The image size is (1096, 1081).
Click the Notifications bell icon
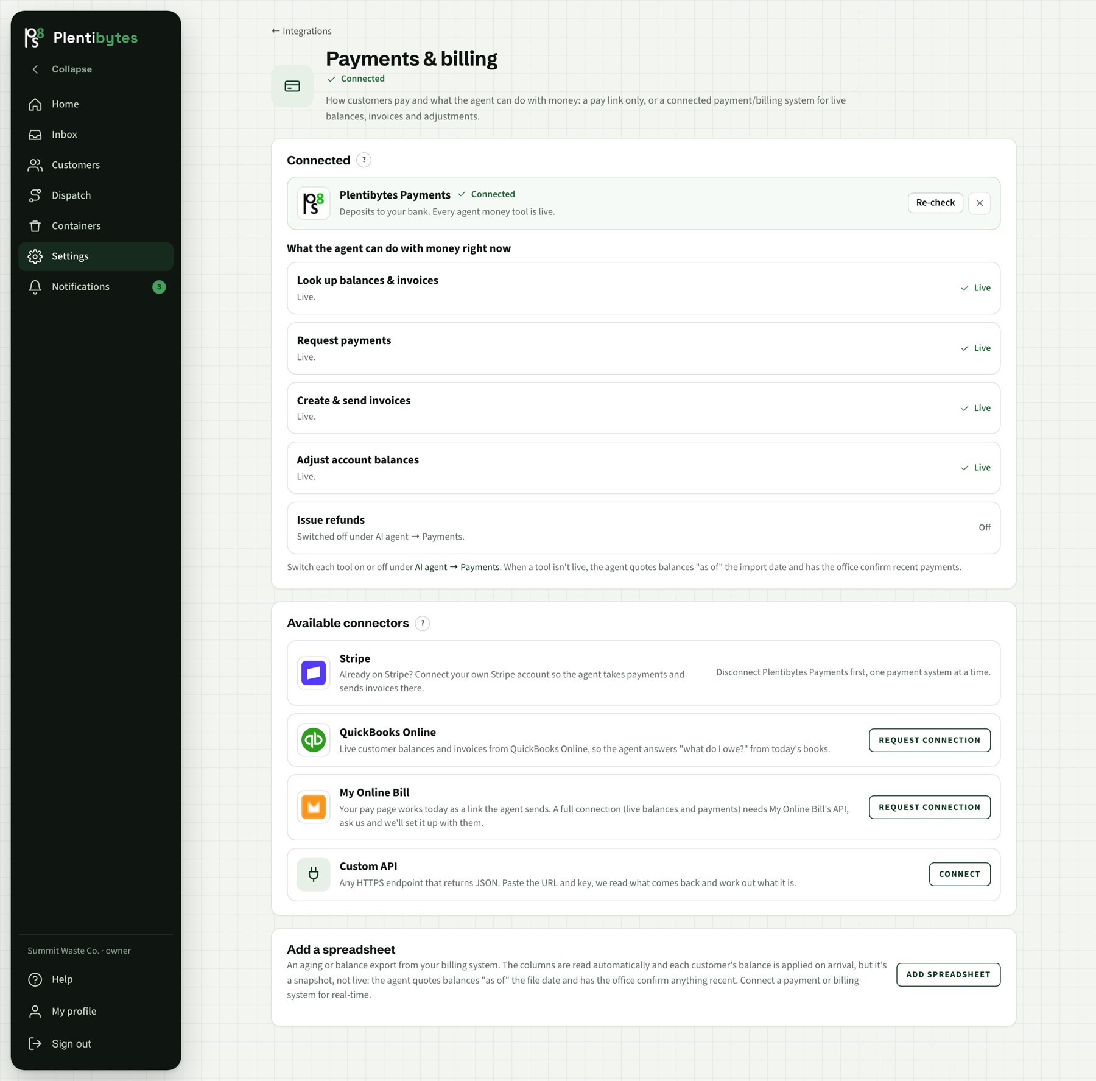coord(35,287)
